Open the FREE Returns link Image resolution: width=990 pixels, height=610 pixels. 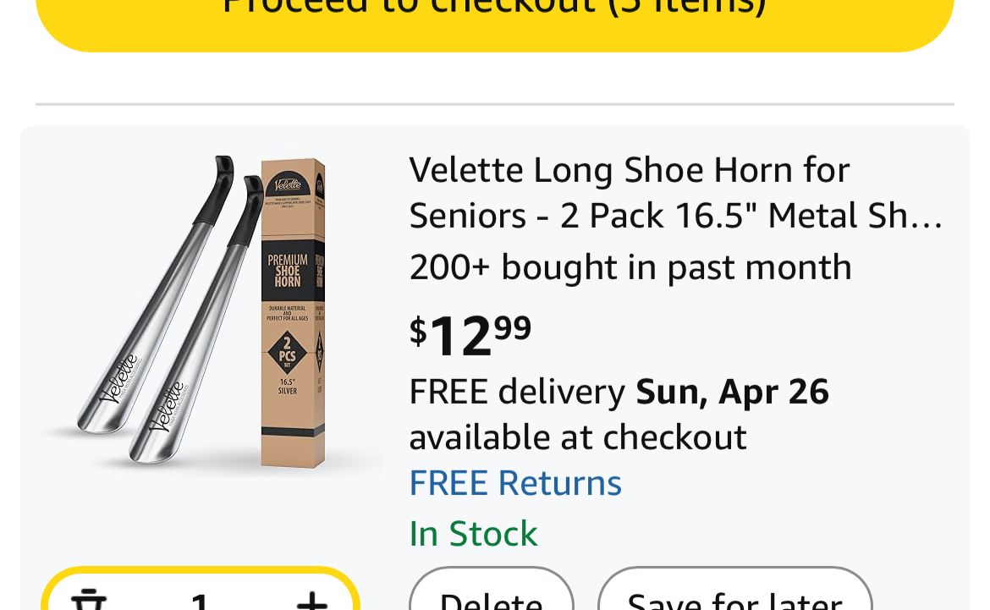point(515,483)
